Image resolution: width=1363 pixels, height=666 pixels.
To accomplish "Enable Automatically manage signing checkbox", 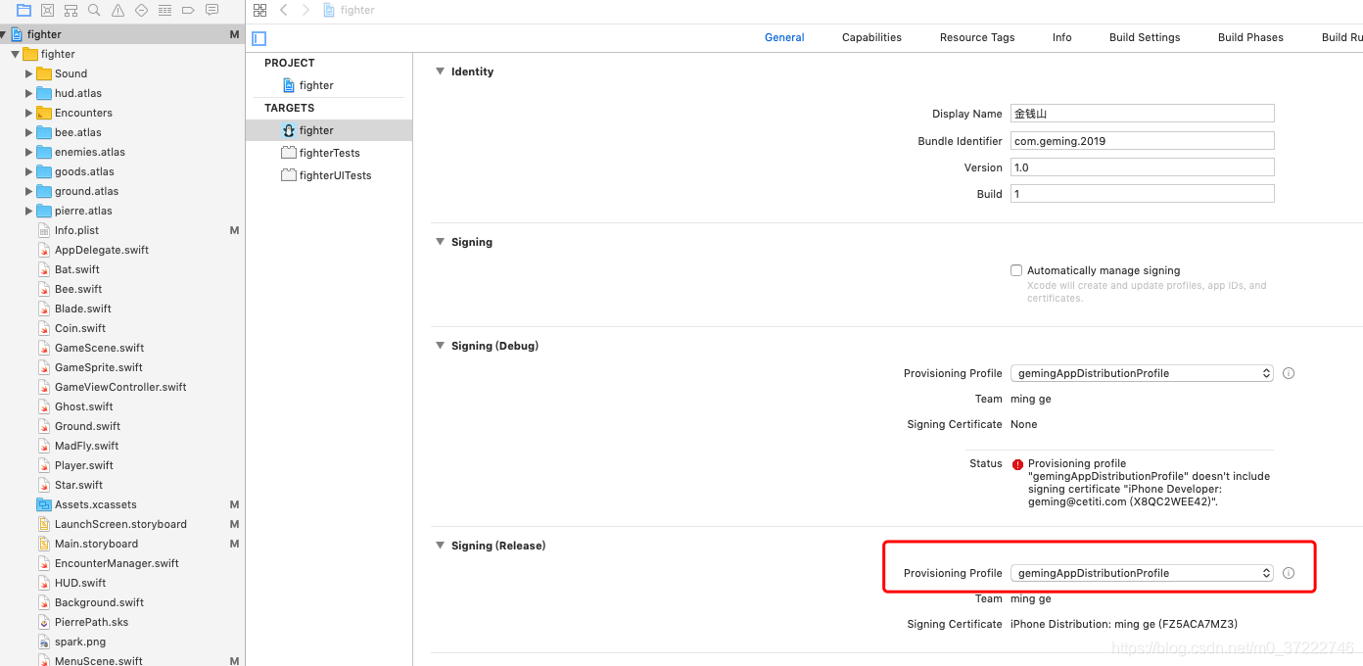I will click(1016, 270).
